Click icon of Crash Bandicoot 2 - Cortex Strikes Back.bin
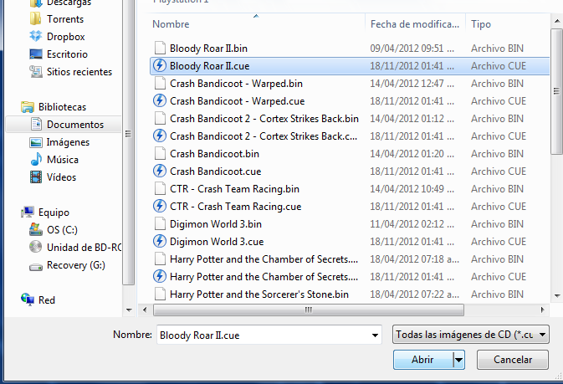 pyautogui.click(x=160, y=119)
